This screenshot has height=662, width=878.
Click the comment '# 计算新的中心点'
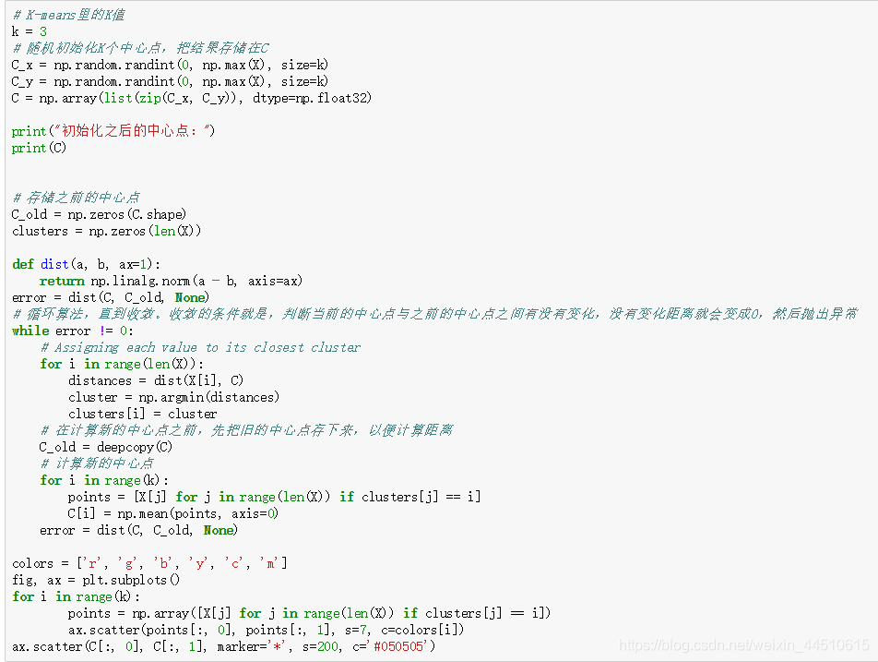[x=97, y=463]
